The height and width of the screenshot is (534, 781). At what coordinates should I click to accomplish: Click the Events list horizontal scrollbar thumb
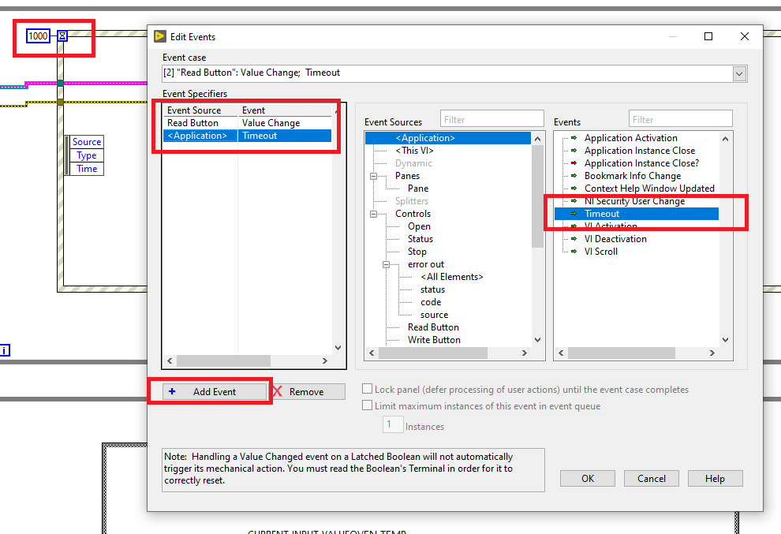click(x=622, y=353)
